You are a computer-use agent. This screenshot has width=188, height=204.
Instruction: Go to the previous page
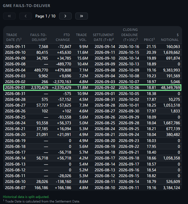[x=26, y=16]
